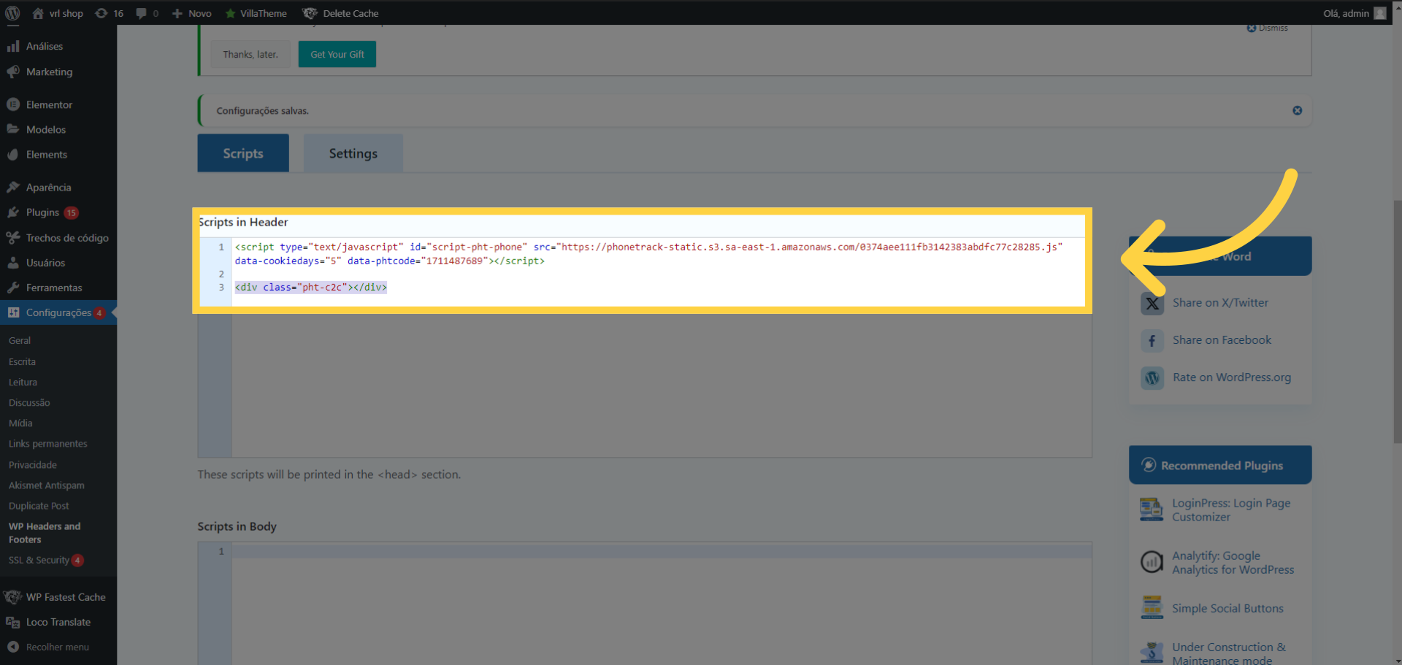Open Simple Social Buttons link
The width and height of the screenshot is (1402, 665).
pyautogui.click(x=1227, y=608)
